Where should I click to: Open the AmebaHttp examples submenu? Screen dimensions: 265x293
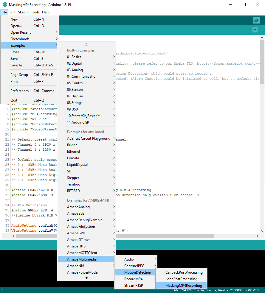coord(86,246)
